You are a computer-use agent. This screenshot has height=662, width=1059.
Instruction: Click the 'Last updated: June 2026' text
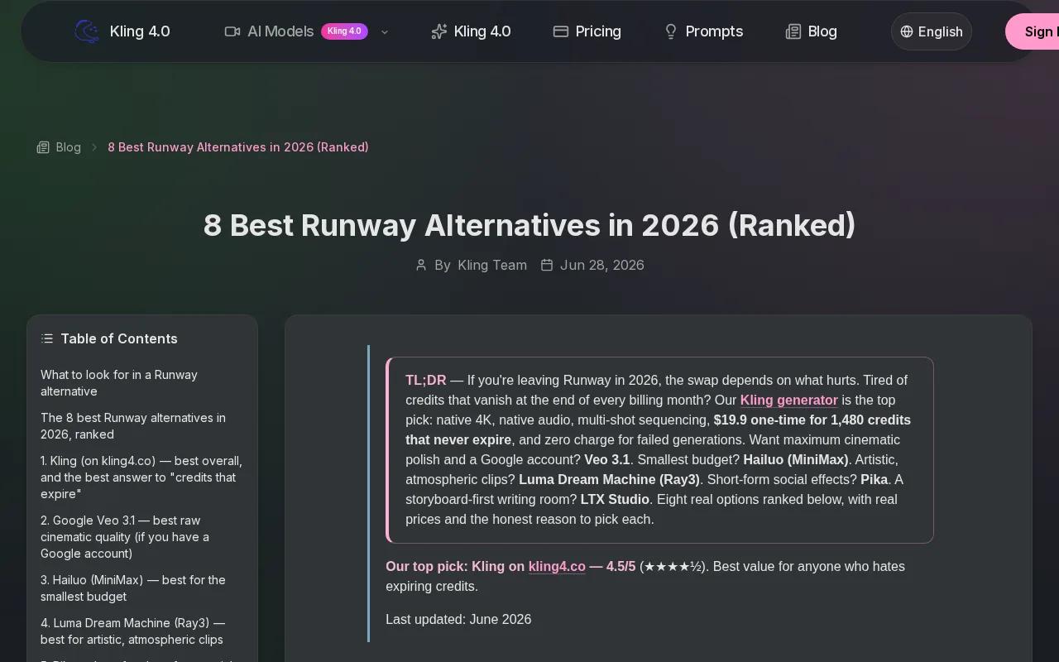pyautogui.click(x=458, y=620)
